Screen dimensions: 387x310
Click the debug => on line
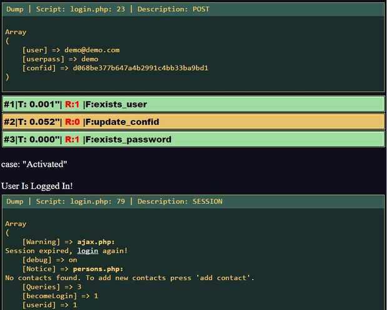50,259
